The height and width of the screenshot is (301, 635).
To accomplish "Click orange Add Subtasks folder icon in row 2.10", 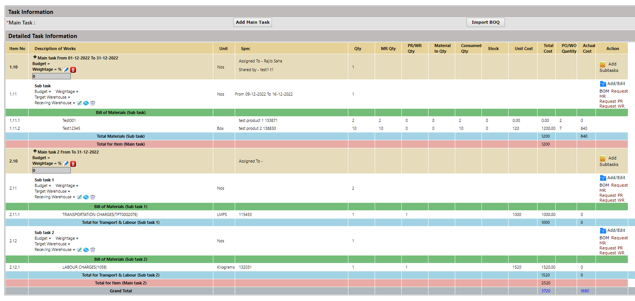I will (603, 158).
